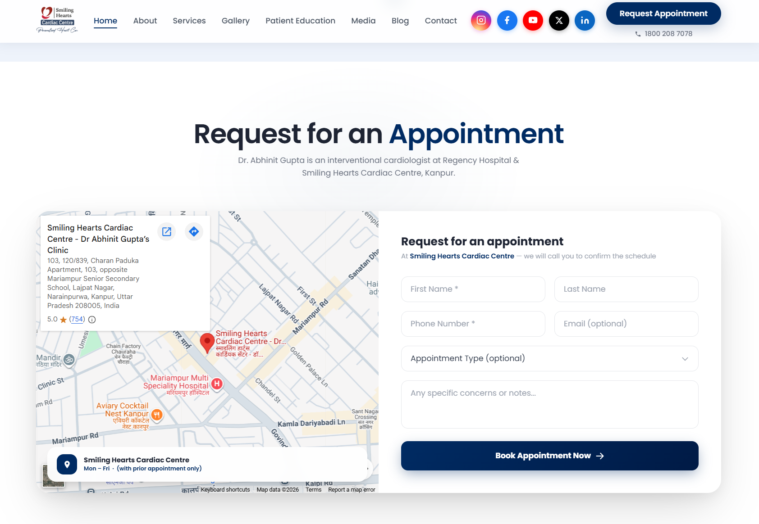
Task: Click the Smiling Hearts Cardiac Centre logo
Action: point(57,20)
